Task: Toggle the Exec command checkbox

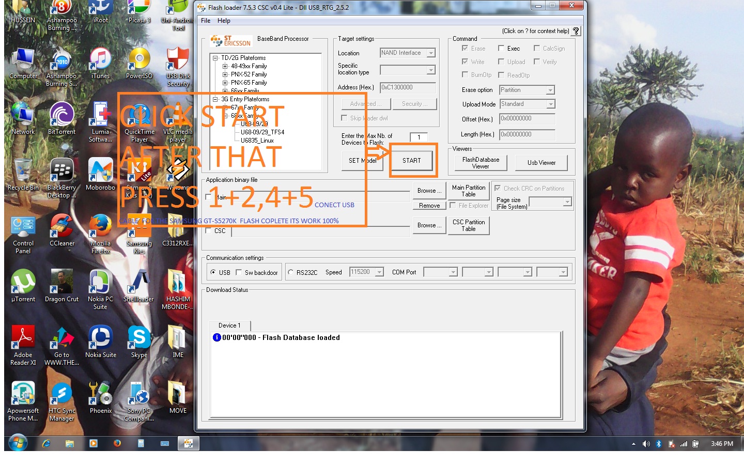Action: (x=501, y=48)
